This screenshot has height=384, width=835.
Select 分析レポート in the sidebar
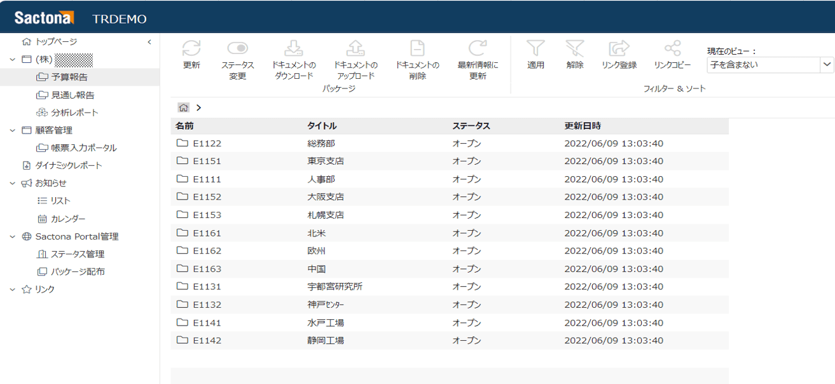74,113
